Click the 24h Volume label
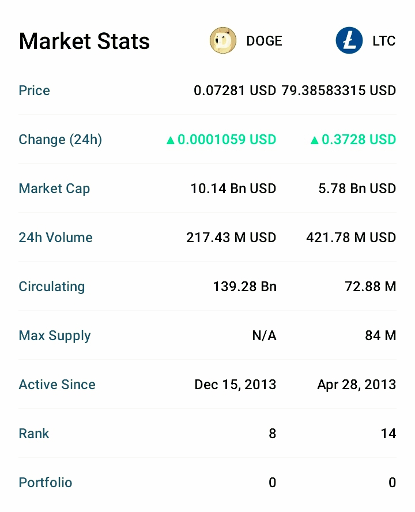Screen dimensions: 415x512 [x=55, y=238]
